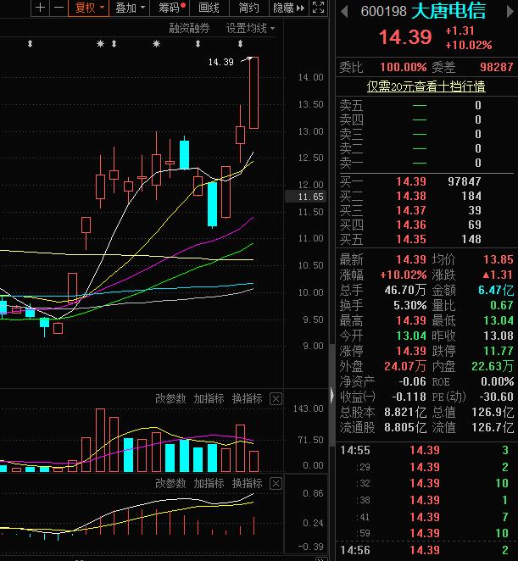The width and height of the screenshot is (518, 561).
Task: Click the latest red limit-up candlestick
Action: click(253, 92)
